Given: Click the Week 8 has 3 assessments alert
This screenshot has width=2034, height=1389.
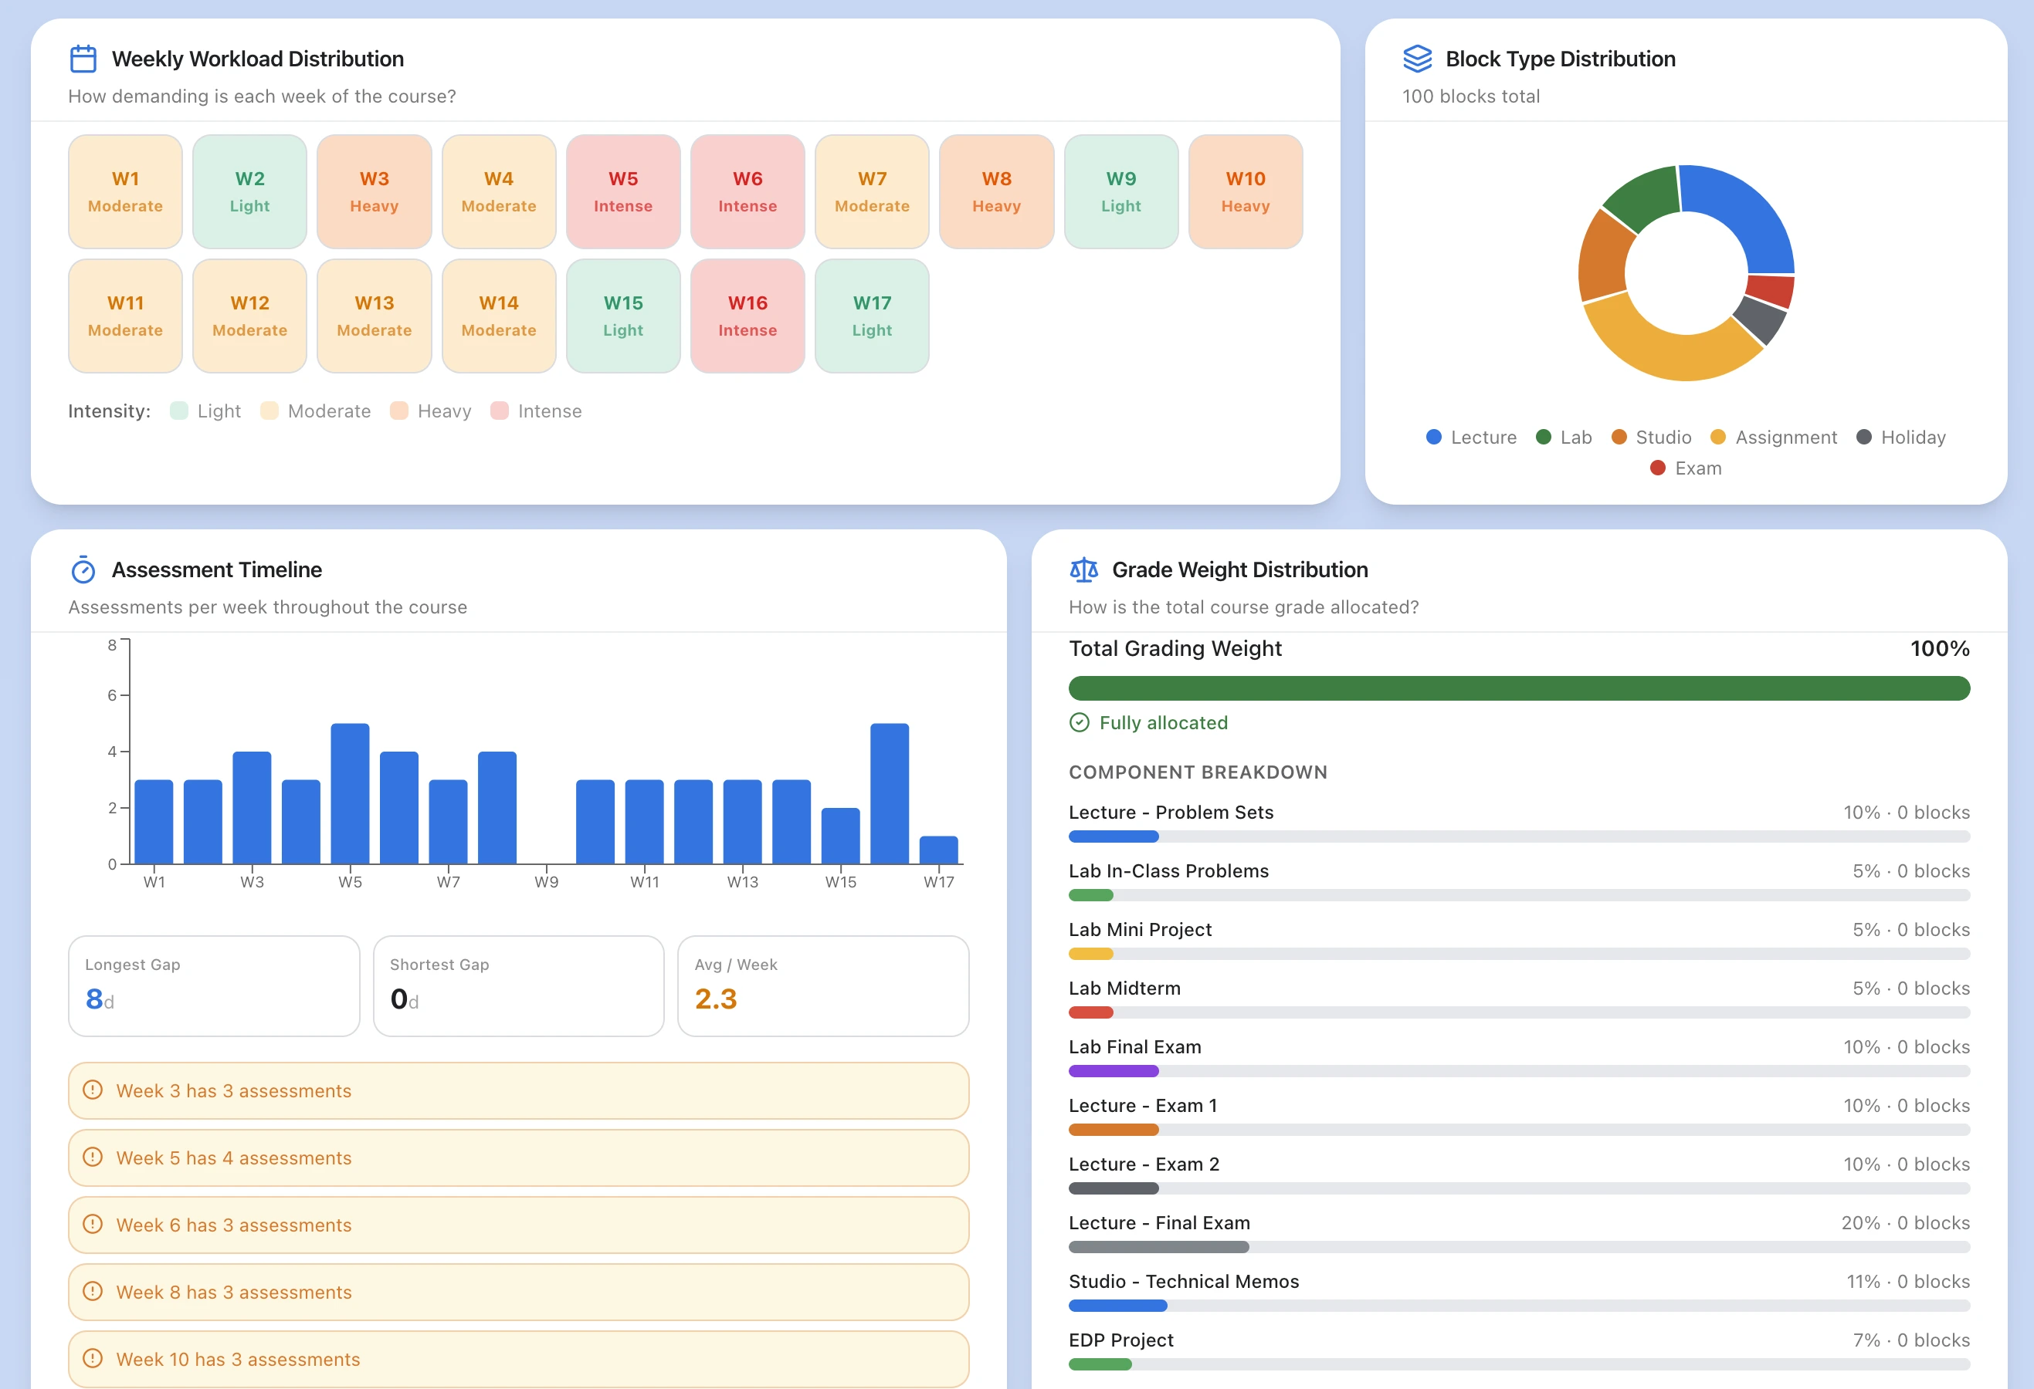Looking at the screenshot, I should tap(518, 1292).
